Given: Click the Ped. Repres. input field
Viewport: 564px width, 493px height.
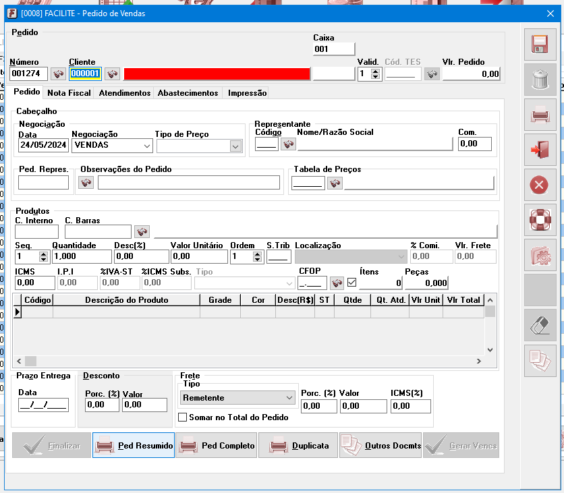Looking at the screenshot, I should point(44,183).
